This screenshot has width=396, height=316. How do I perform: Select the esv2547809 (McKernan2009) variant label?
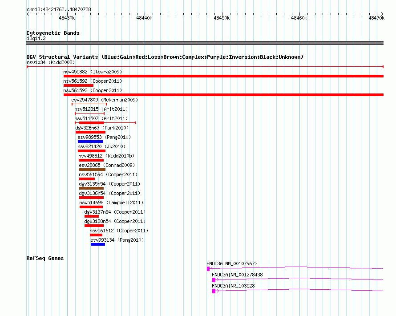pyautogui.click(x=105, y=100)
